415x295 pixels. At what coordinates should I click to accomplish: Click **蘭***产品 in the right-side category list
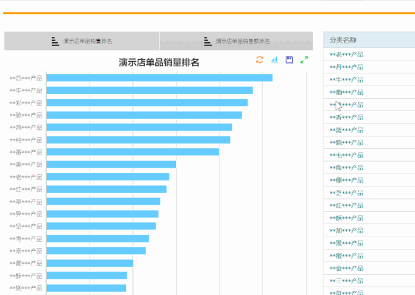click(x=347, y=92)
